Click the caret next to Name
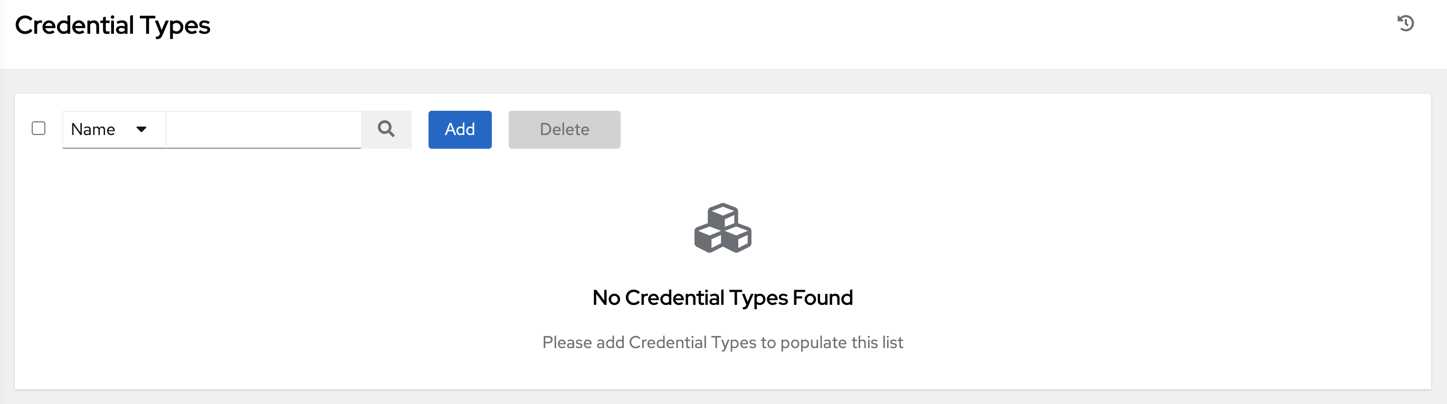Viewport: 1447px width, 404px height. click(x=143, y=129)
